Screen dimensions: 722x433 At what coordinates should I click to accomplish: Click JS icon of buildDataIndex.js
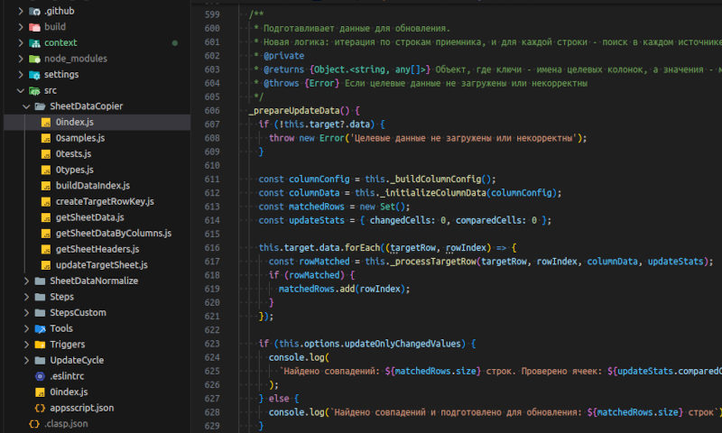46,186
